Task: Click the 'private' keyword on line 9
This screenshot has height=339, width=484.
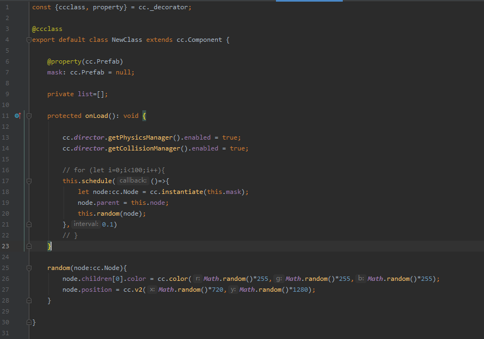Action: (60, 94)
